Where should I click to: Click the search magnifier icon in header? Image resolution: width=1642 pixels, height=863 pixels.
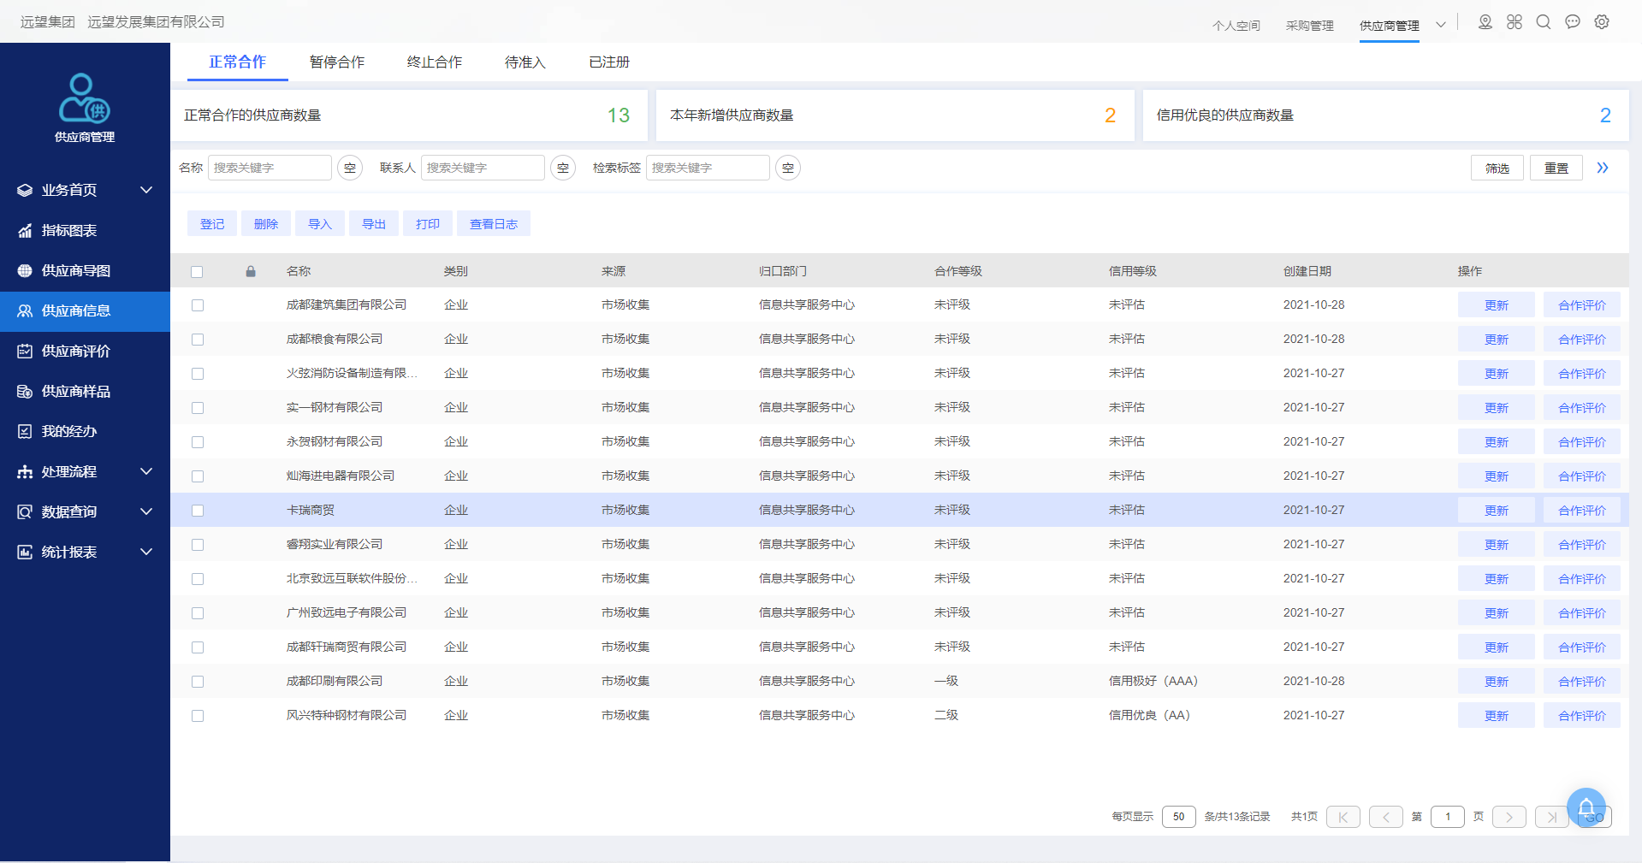click(x=1544, y=22)
